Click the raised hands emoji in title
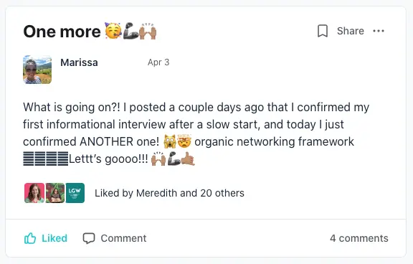This screenshot has height=264, width=413. [148, 31]
